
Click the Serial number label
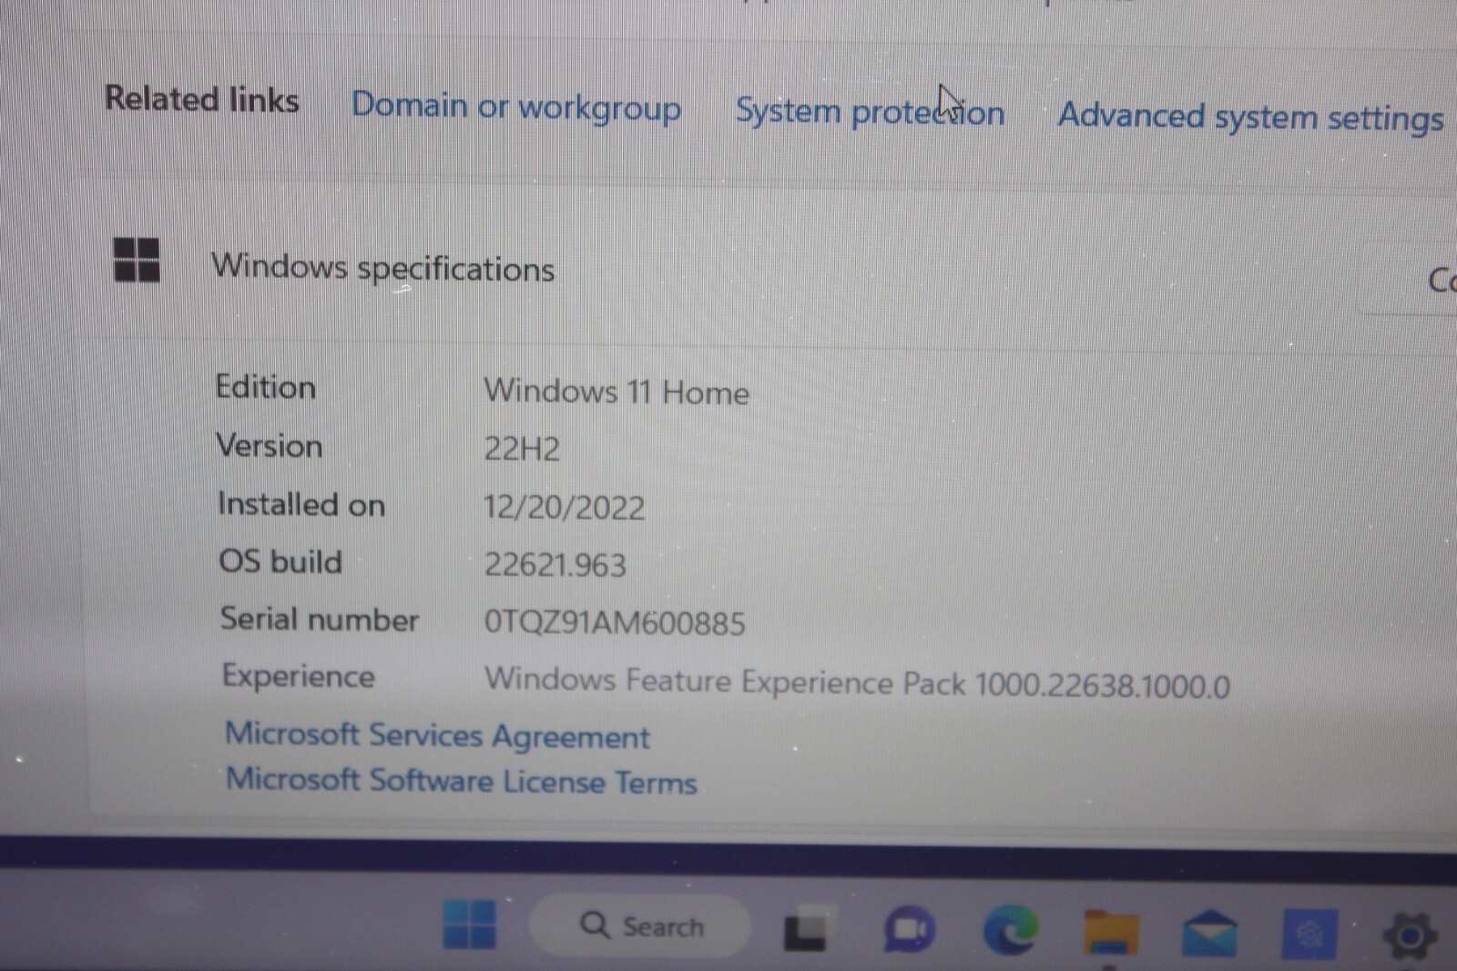point(320,619)
